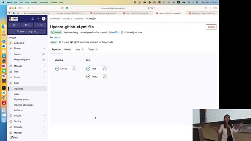Collapse the Pinned section
The width and height of the screenshot is (251, 141).
(x=44, y=49)
